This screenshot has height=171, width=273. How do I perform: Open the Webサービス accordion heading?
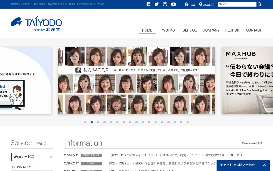click(32, 157)
